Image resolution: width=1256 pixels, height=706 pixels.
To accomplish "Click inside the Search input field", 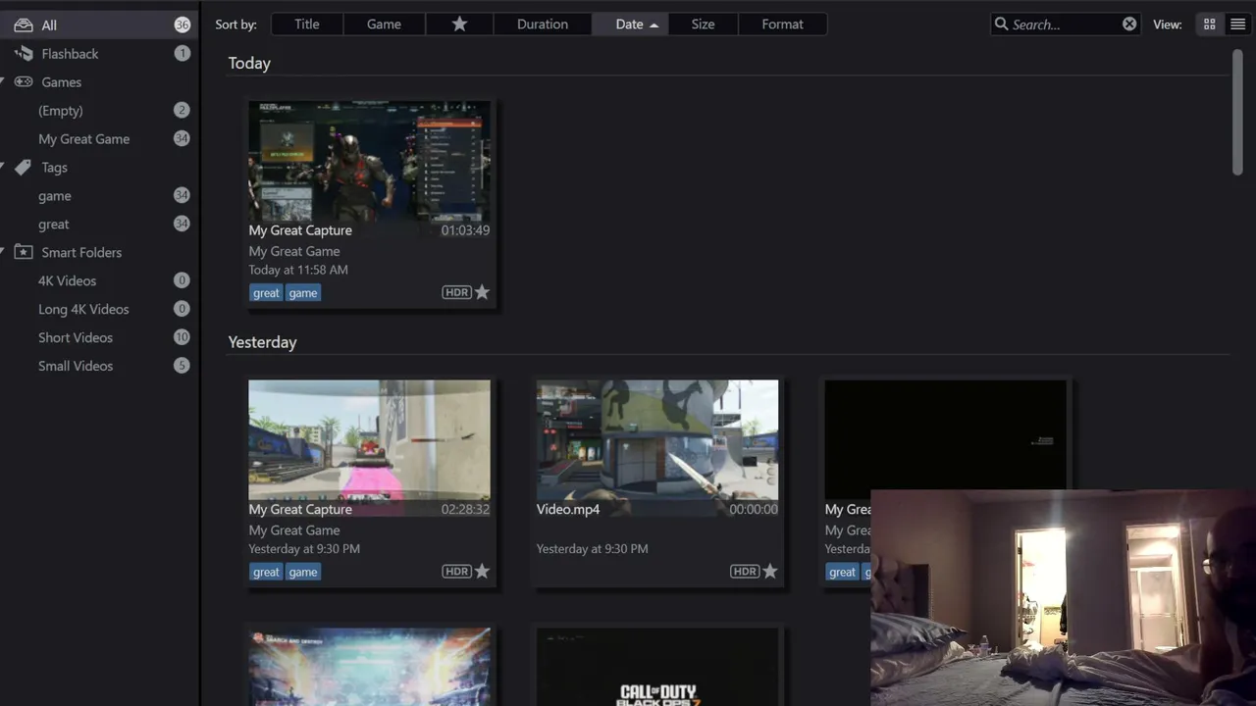I will point(1065,25).
